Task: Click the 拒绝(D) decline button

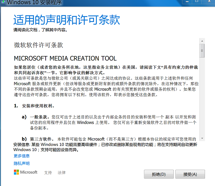Action: [x=159, y=174]
